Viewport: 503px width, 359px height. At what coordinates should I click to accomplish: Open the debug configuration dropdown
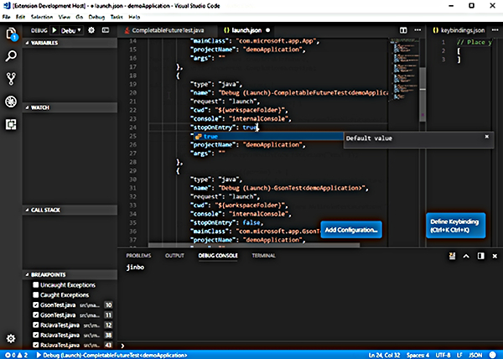coord(71,30)
